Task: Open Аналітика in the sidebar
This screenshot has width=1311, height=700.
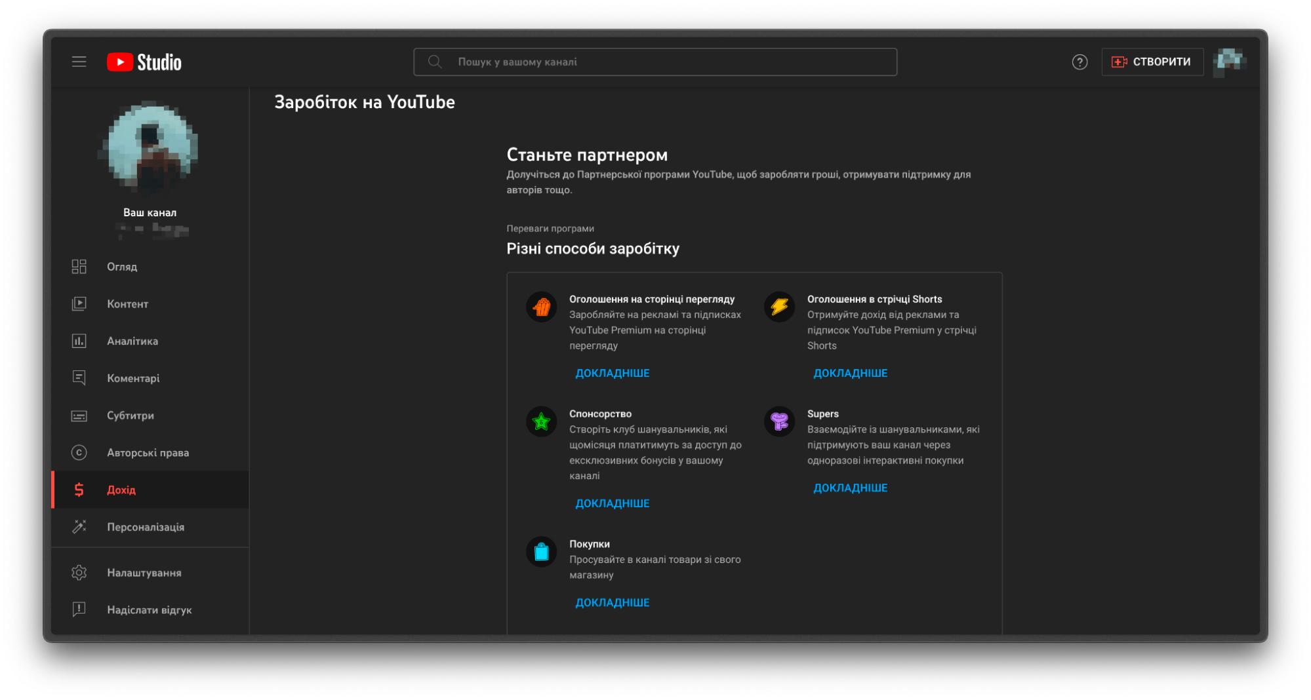Action: [150, 341]
